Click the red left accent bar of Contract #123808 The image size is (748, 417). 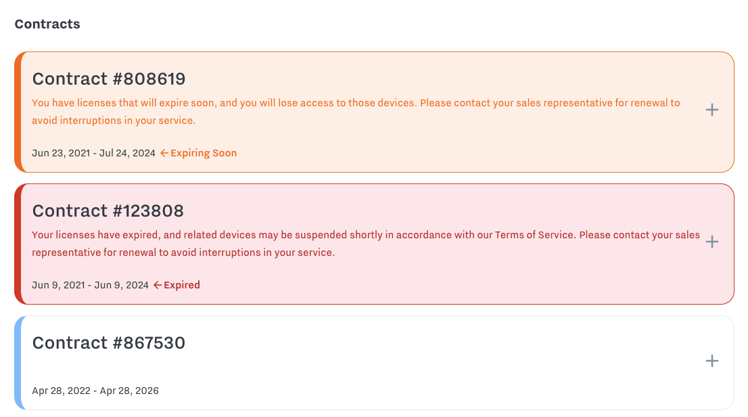[20, 241]
